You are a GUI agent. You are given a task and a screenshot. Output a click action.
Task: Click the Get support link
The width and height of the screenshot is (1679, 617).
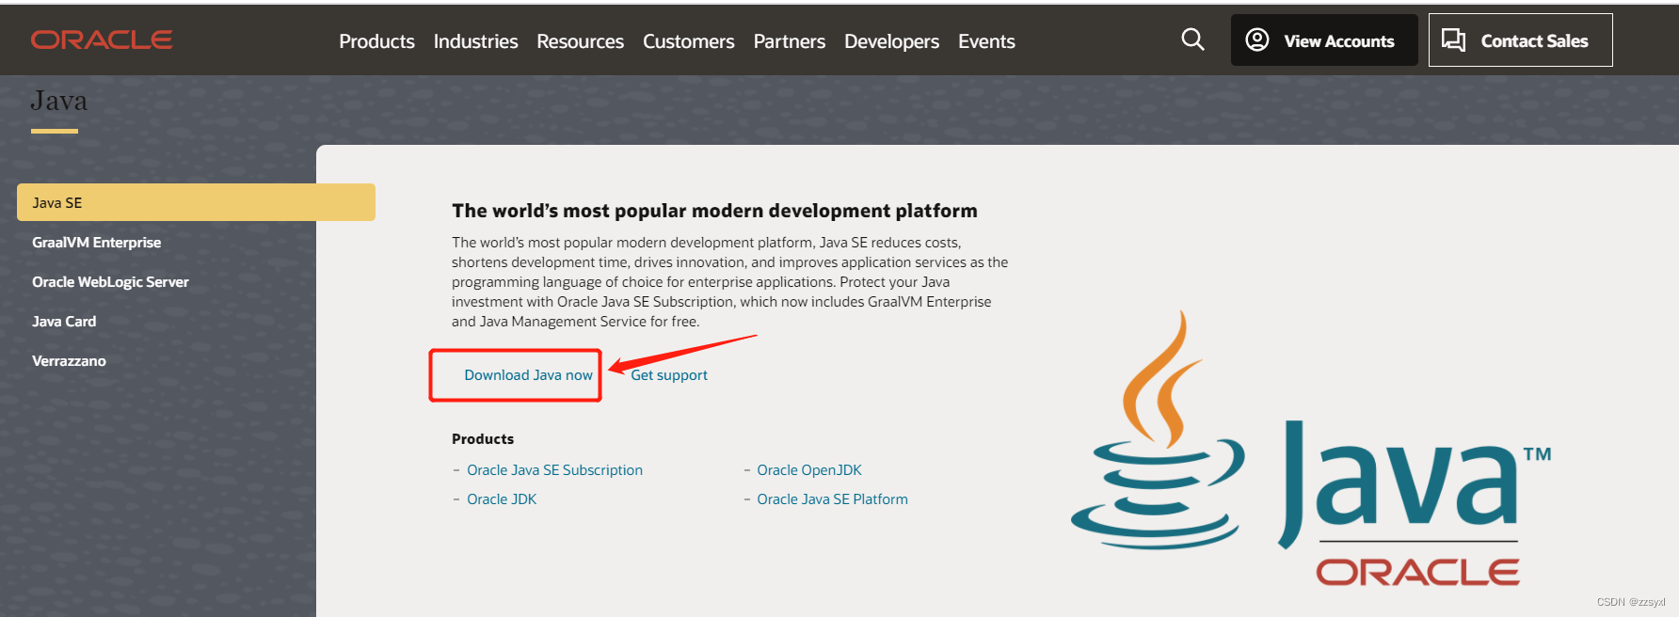(x=668, y=374)
